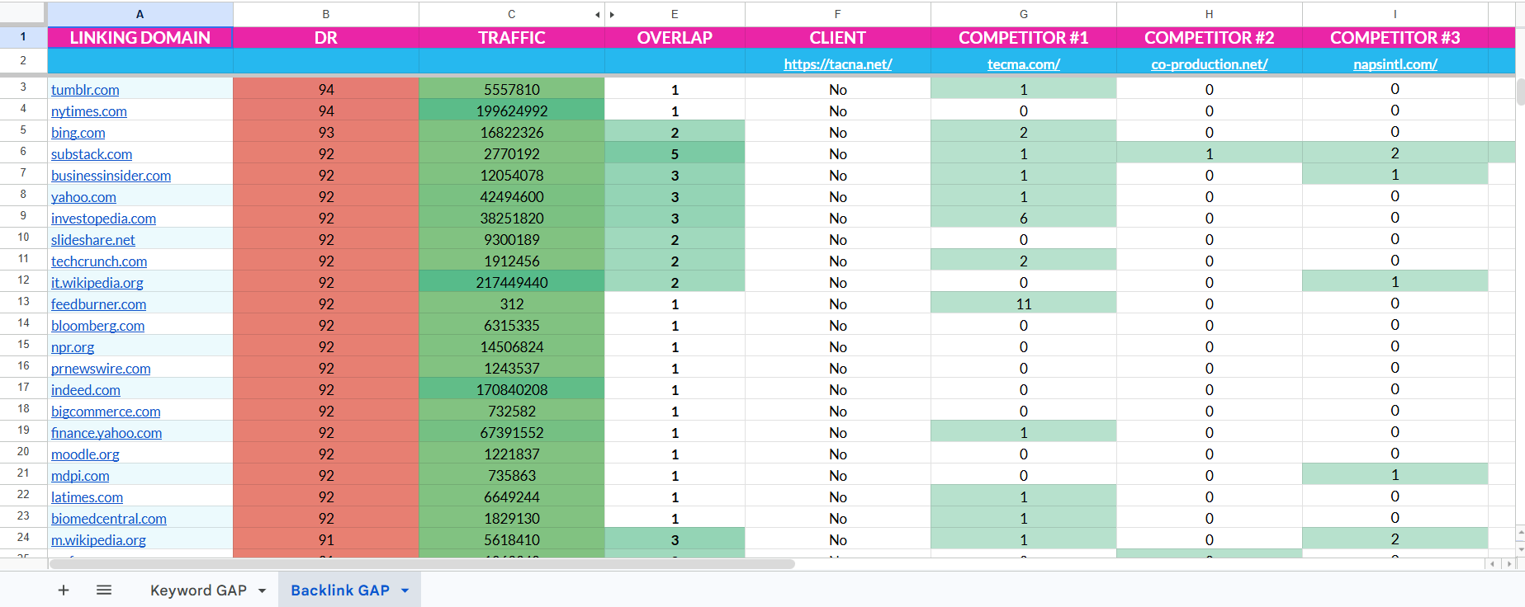Open the bing.com link

(x=78, y=133)
